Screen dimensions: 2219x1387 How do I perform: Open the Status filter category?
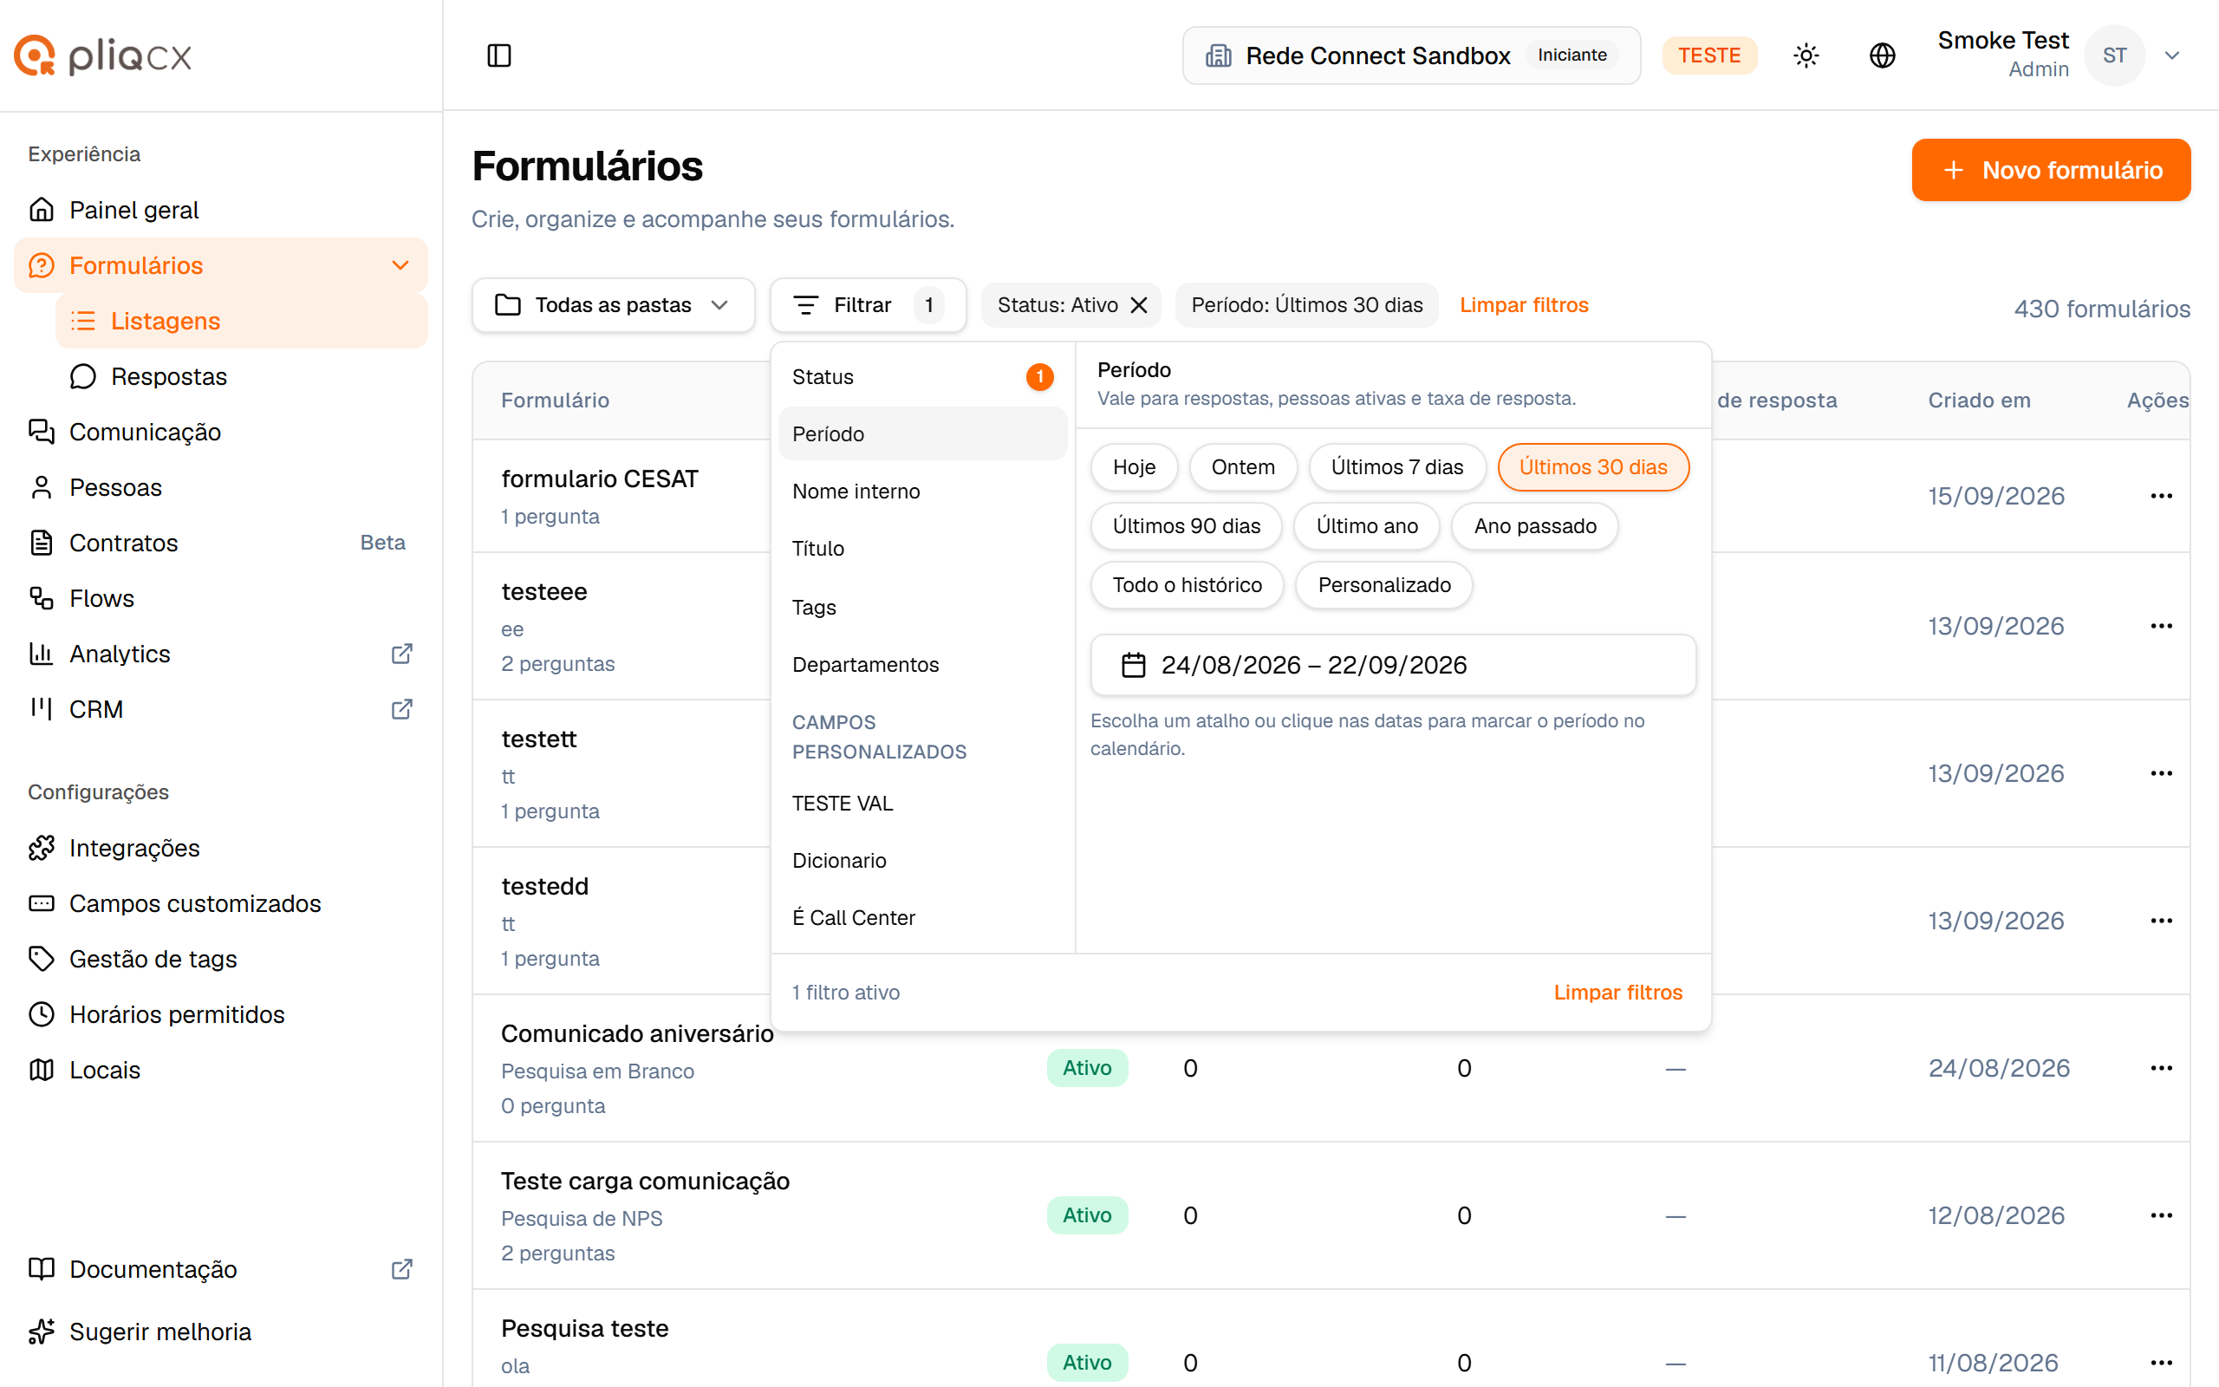[921, 377]
